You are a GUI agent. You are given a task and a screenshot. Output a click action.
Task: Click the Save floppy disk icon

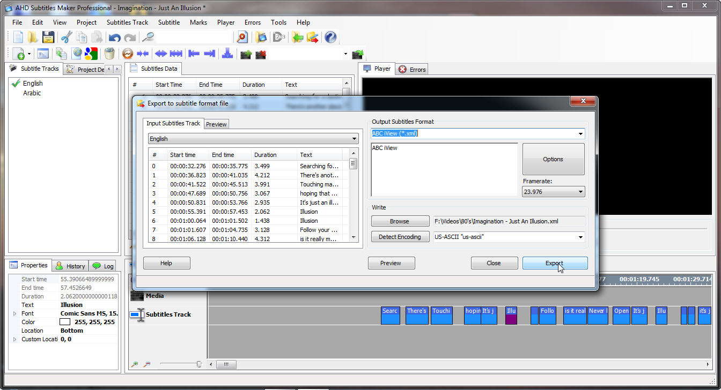click(48, 37)
